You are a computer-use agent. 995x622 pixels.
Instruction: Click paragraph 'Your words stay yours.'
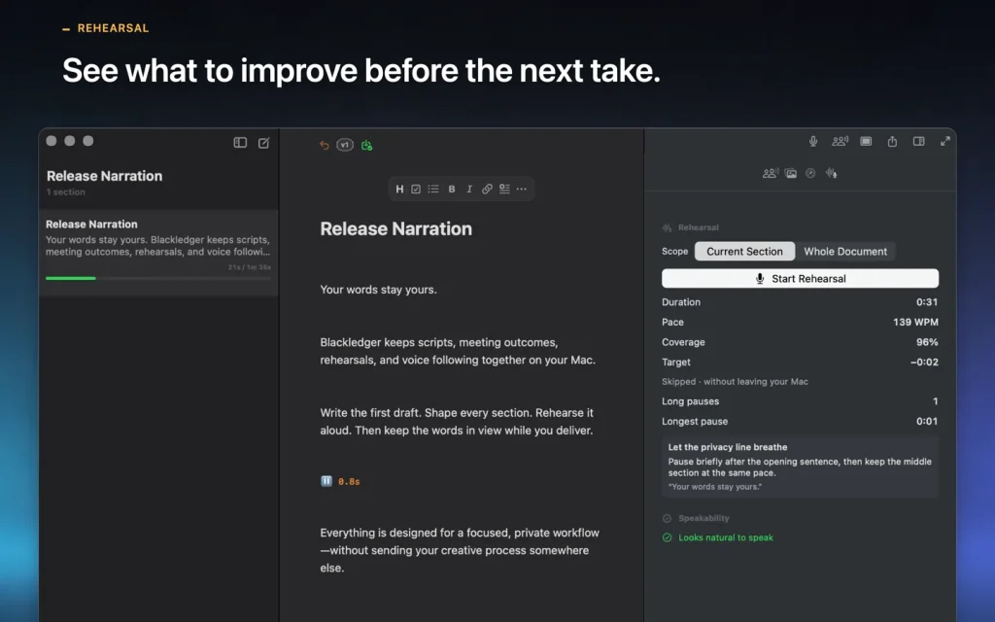click(378, 290)
